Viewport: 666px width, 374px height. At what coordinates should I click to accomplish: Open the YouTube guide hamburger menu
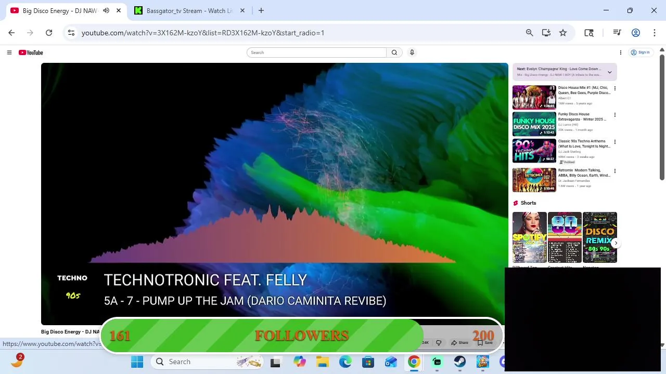9,52
